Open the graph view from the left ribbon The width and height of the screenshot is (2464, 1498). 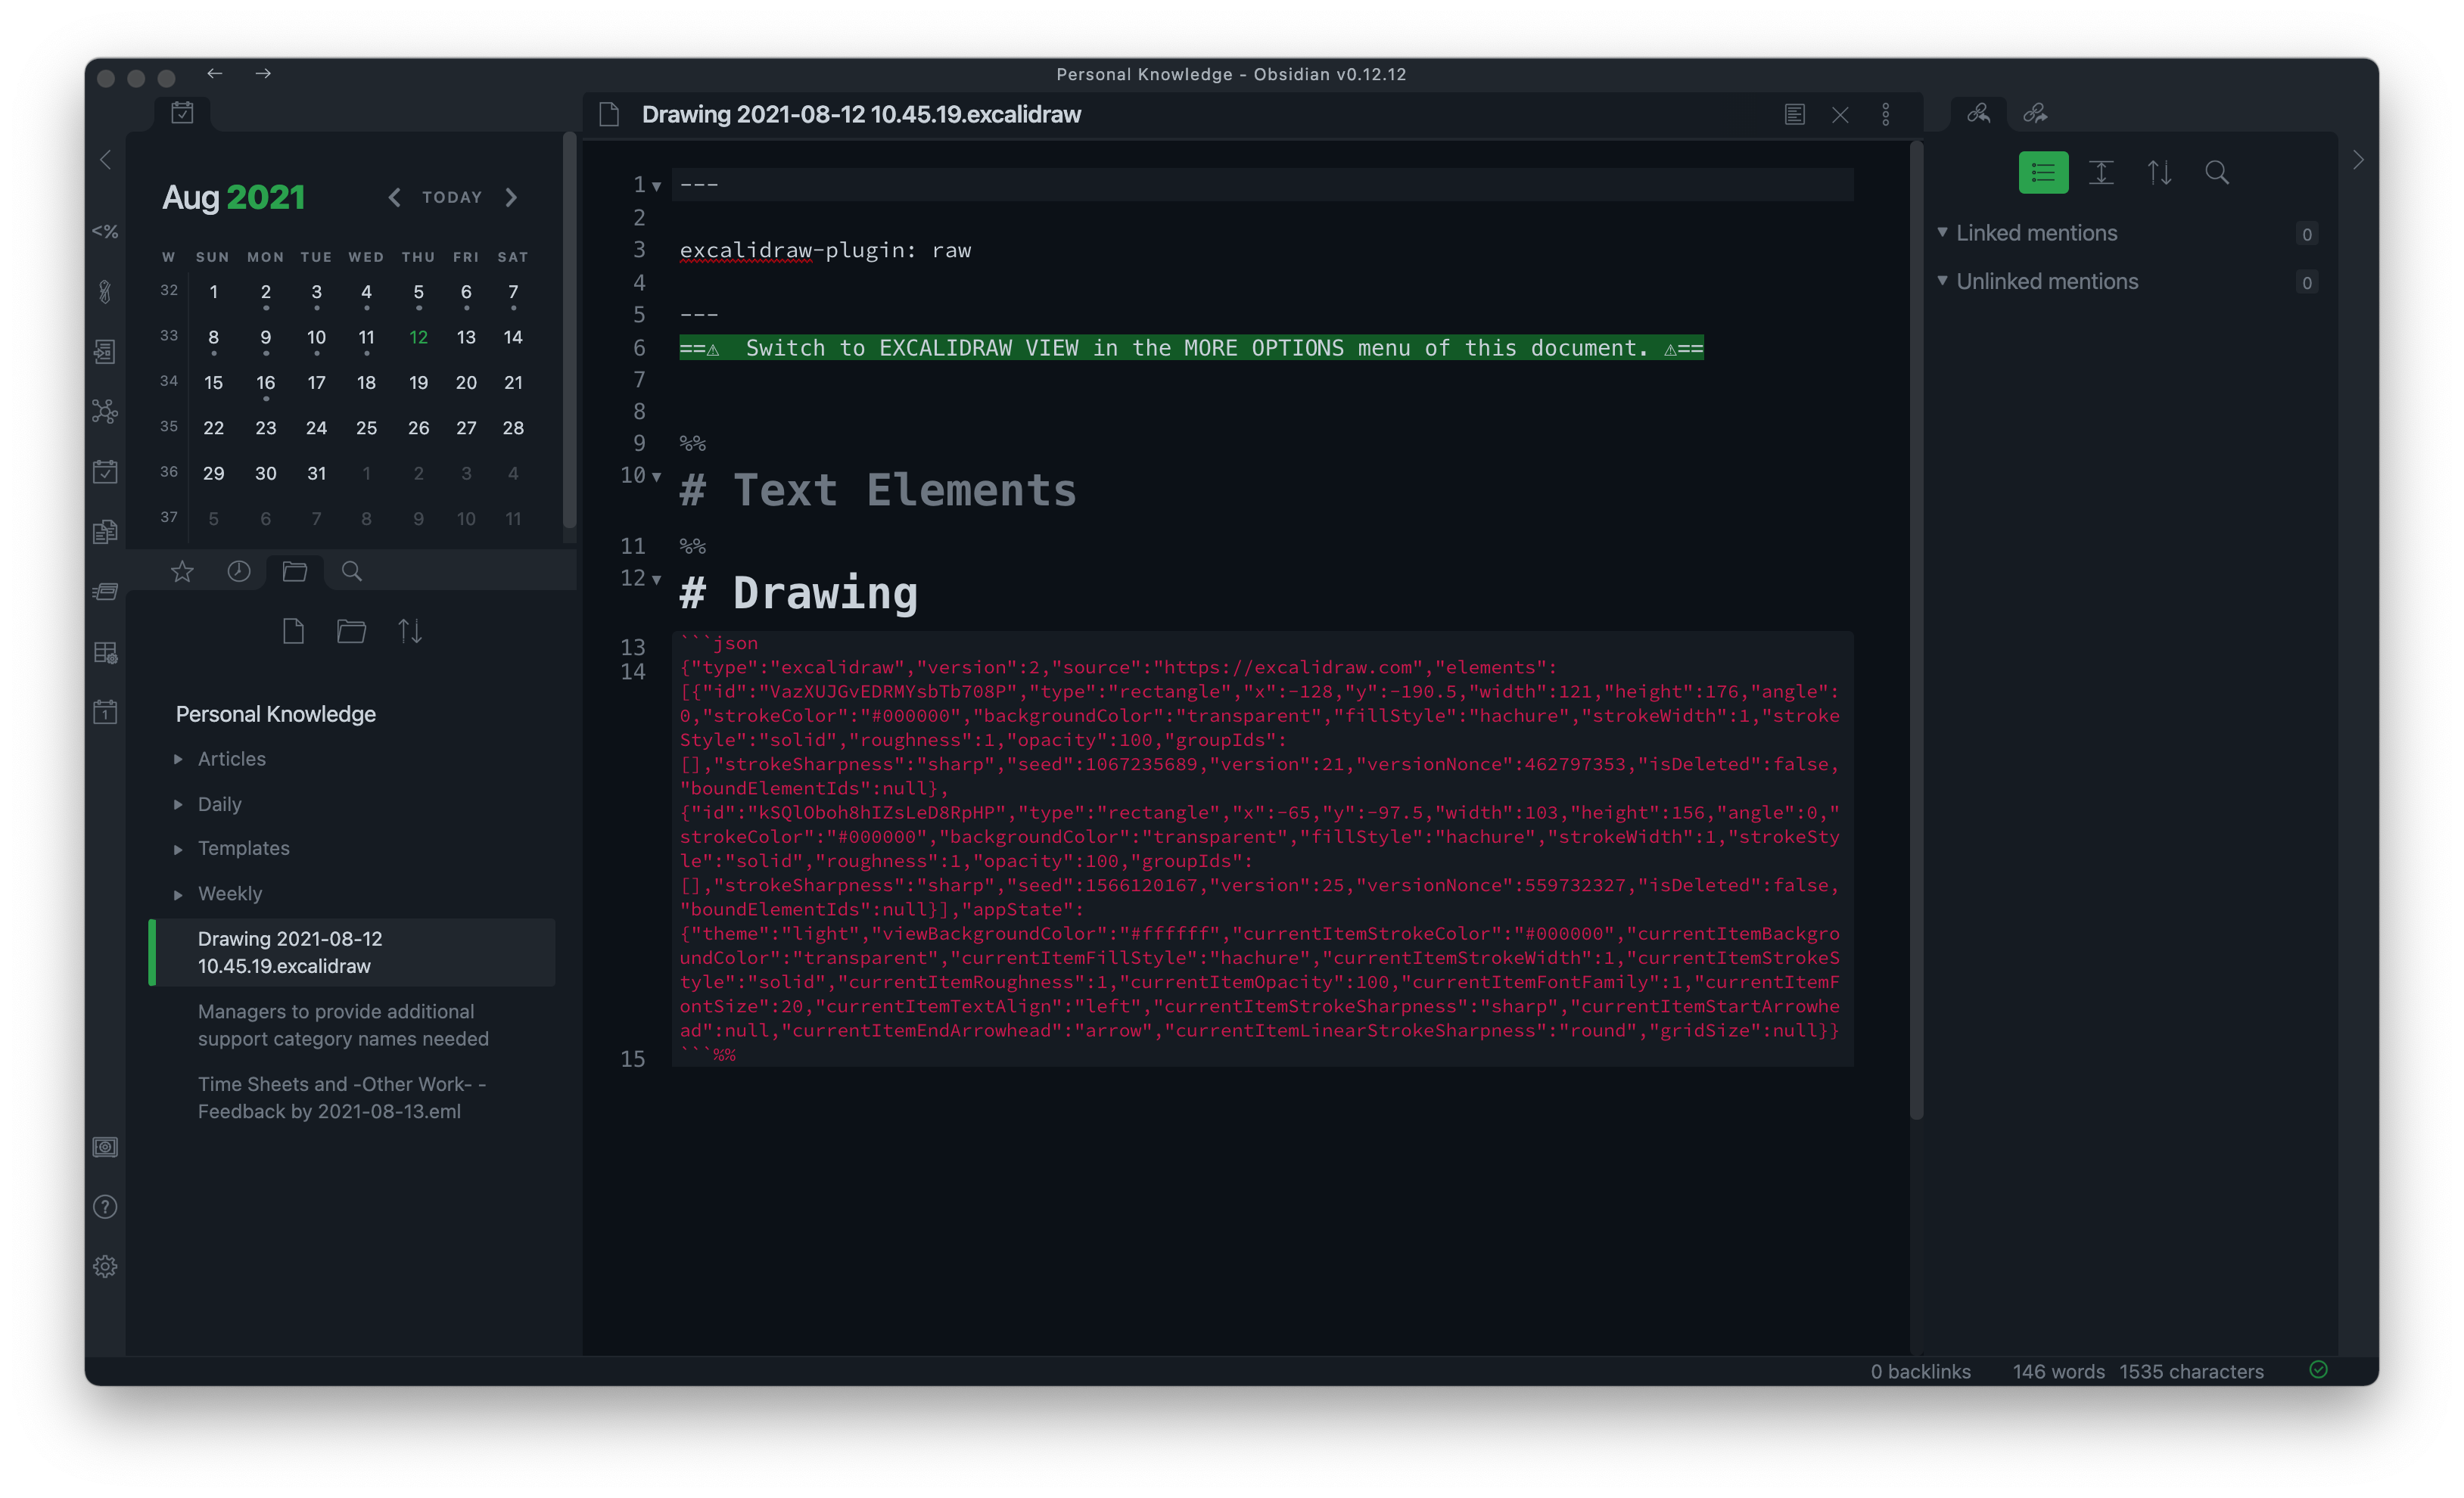pos(105,411)
